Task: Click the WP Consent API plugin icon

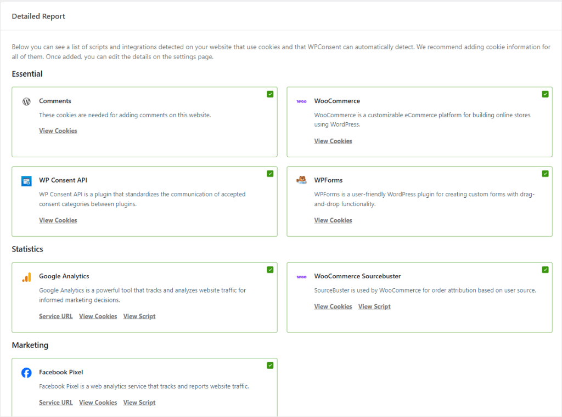Action: [x=26, y=181]
